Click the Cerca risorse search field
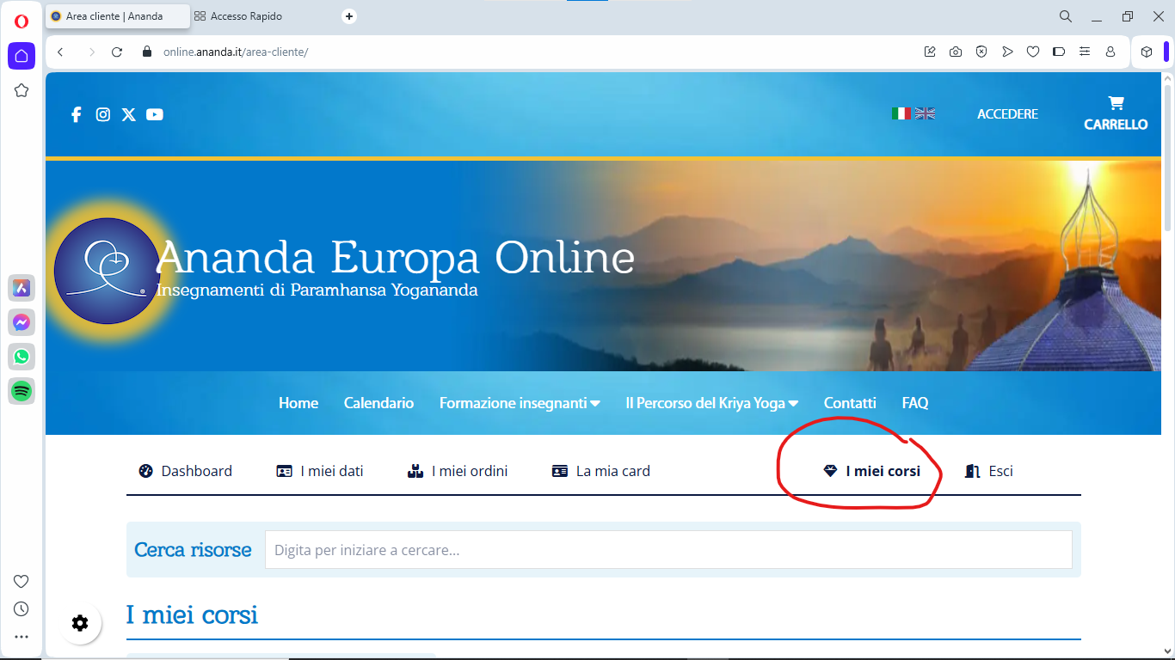 tap(667, 550)
